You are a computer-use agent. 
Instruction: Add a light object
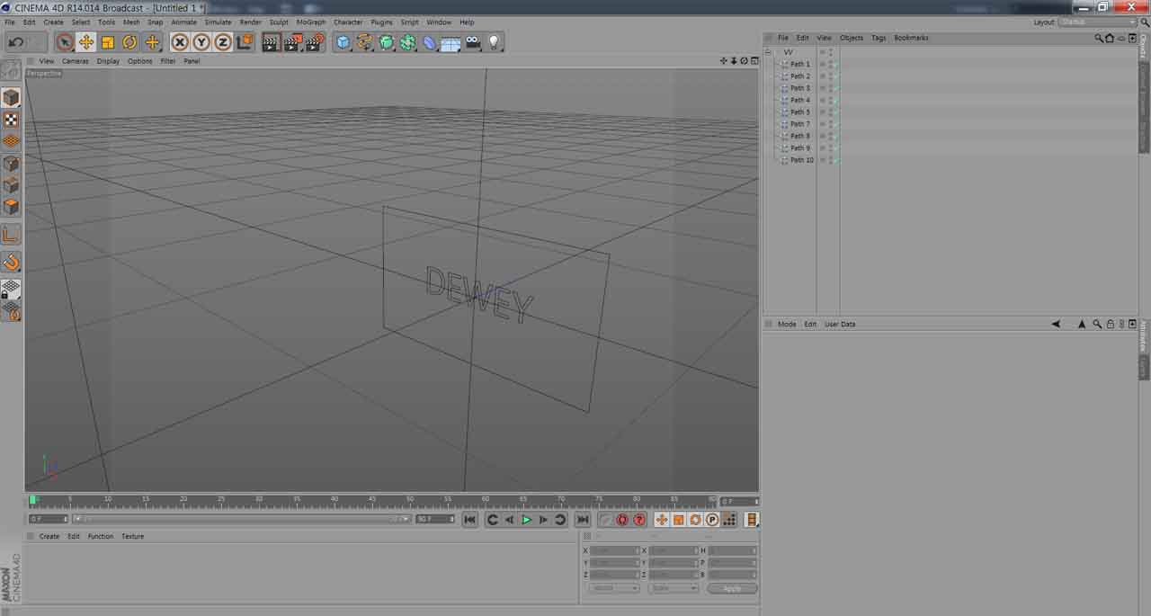point(494,42)
